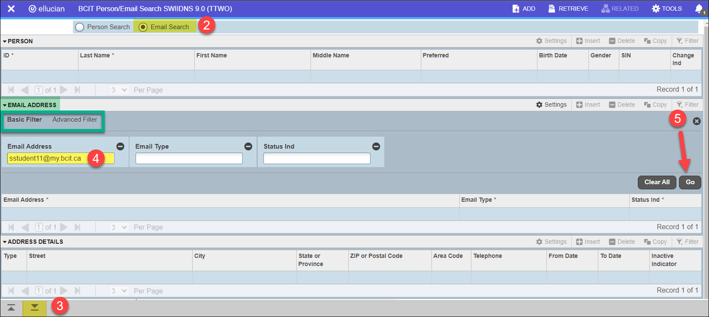The width and height of the screenshot is (709, 317).
Task: Select the Email Search radio button
Action: click(143, 27)
